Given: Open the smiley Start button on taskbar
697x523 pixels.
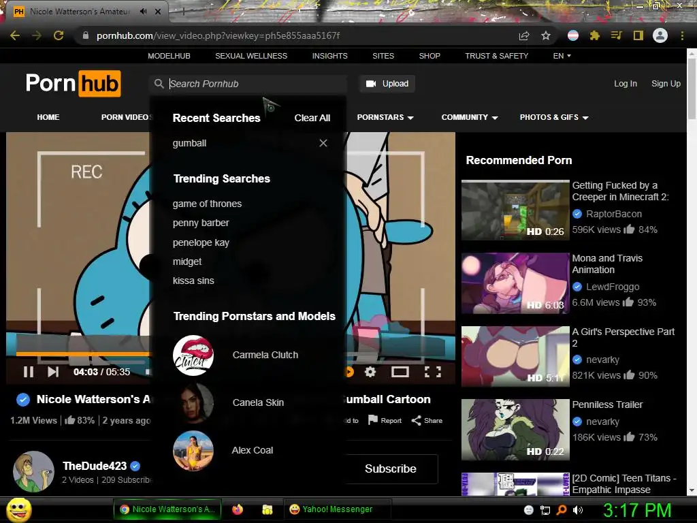Looking at the screenshot, I should (x=19, y=509).
